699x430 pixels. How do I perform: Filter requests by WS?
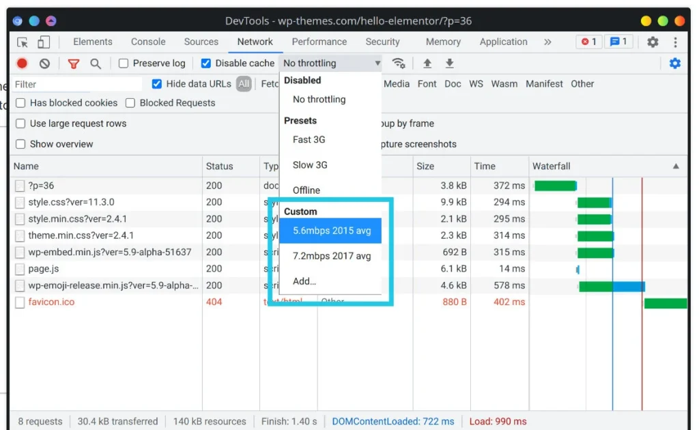(x=476, y=84)
